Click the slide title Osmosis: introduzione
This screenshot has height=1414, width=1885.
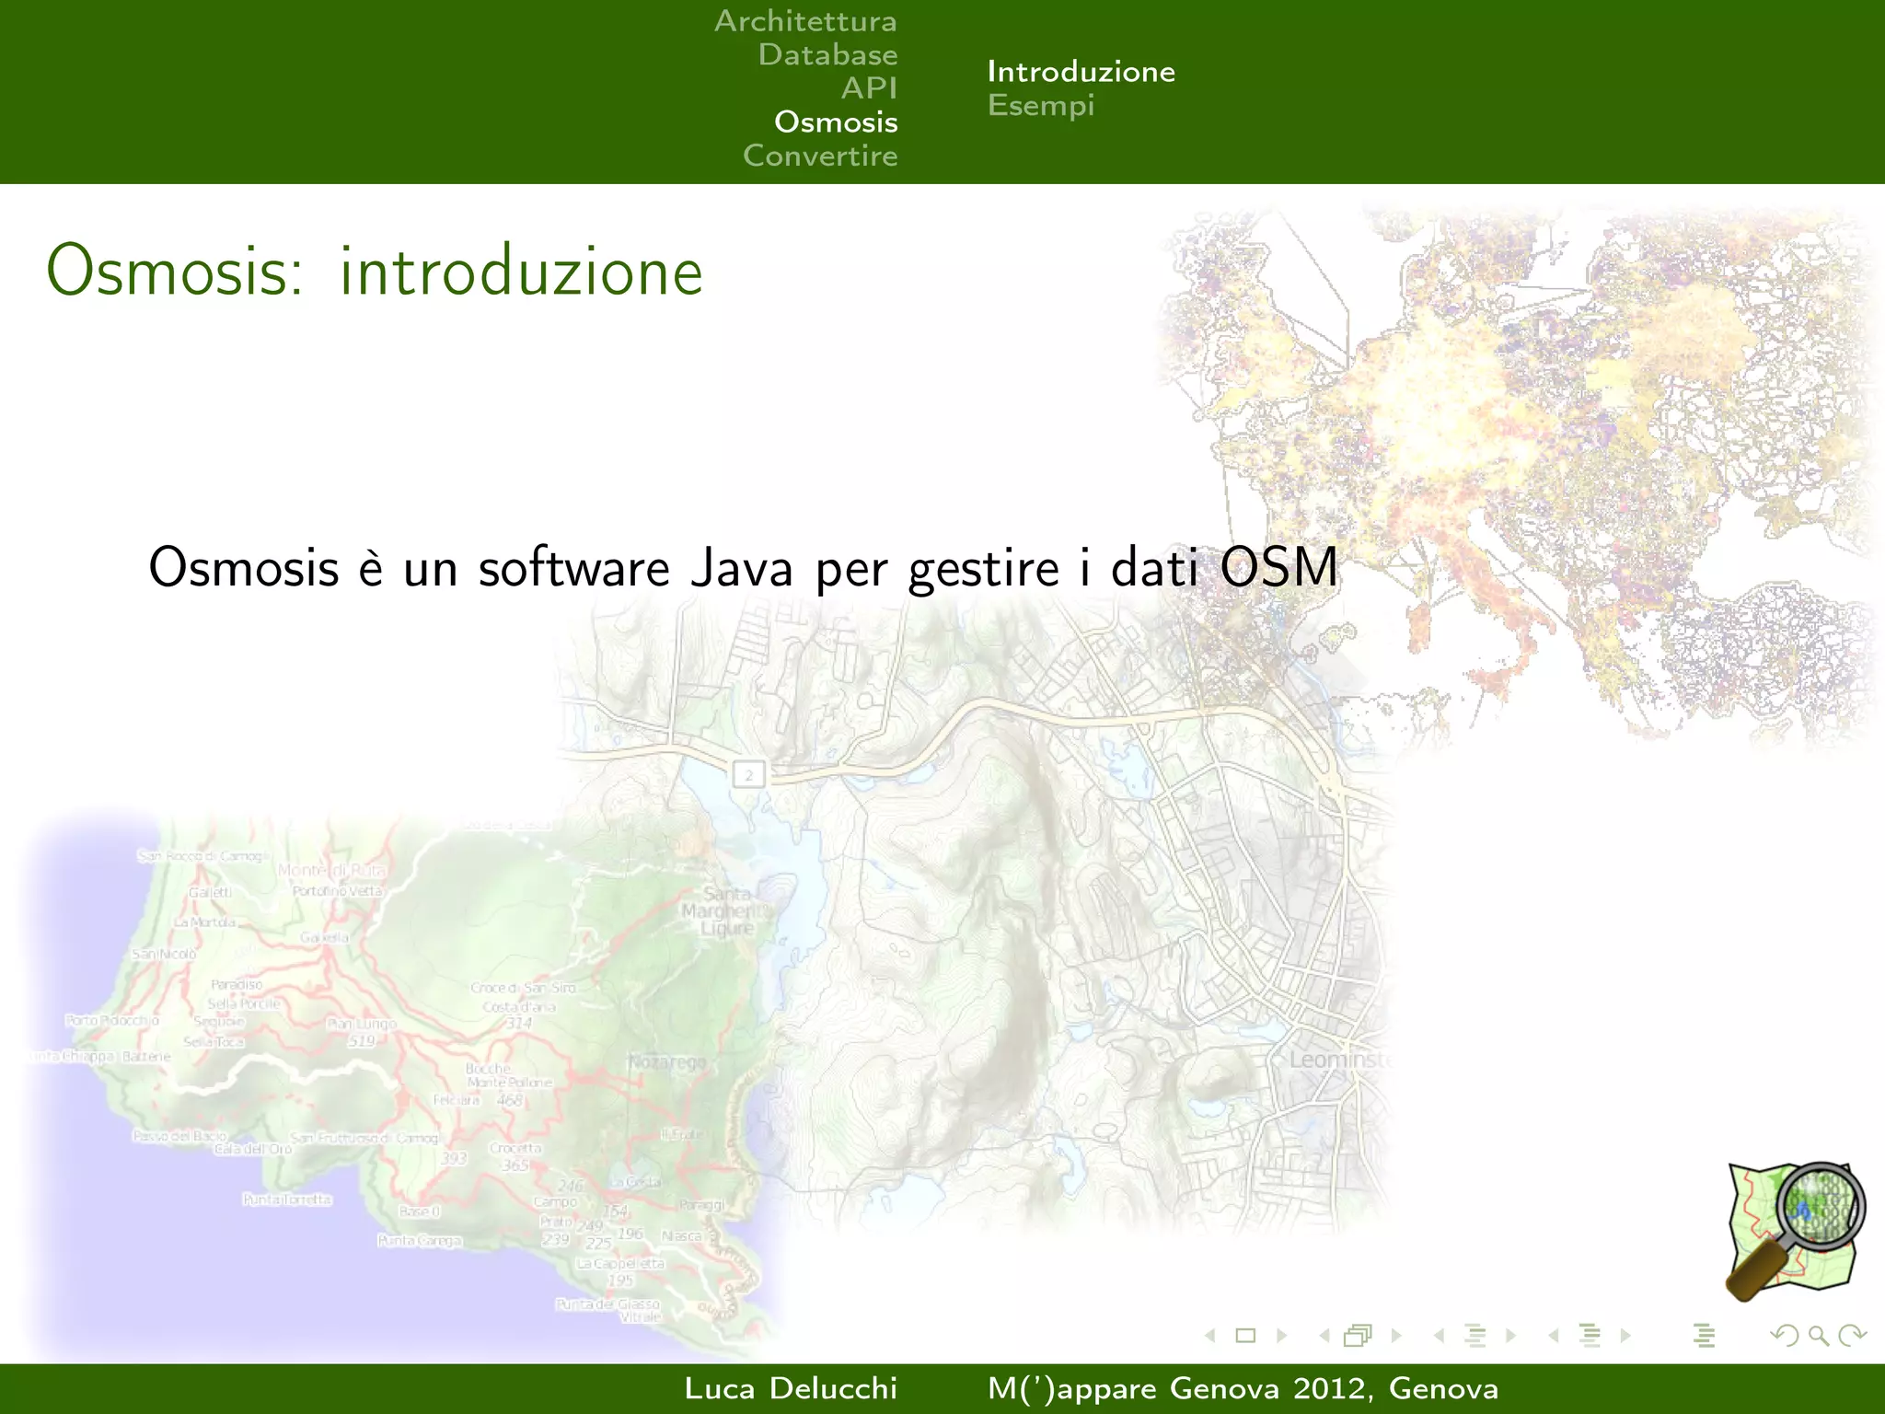(x=375, y=271)
